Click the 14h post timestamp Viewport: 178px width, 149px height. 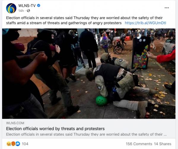pos(21,11)
